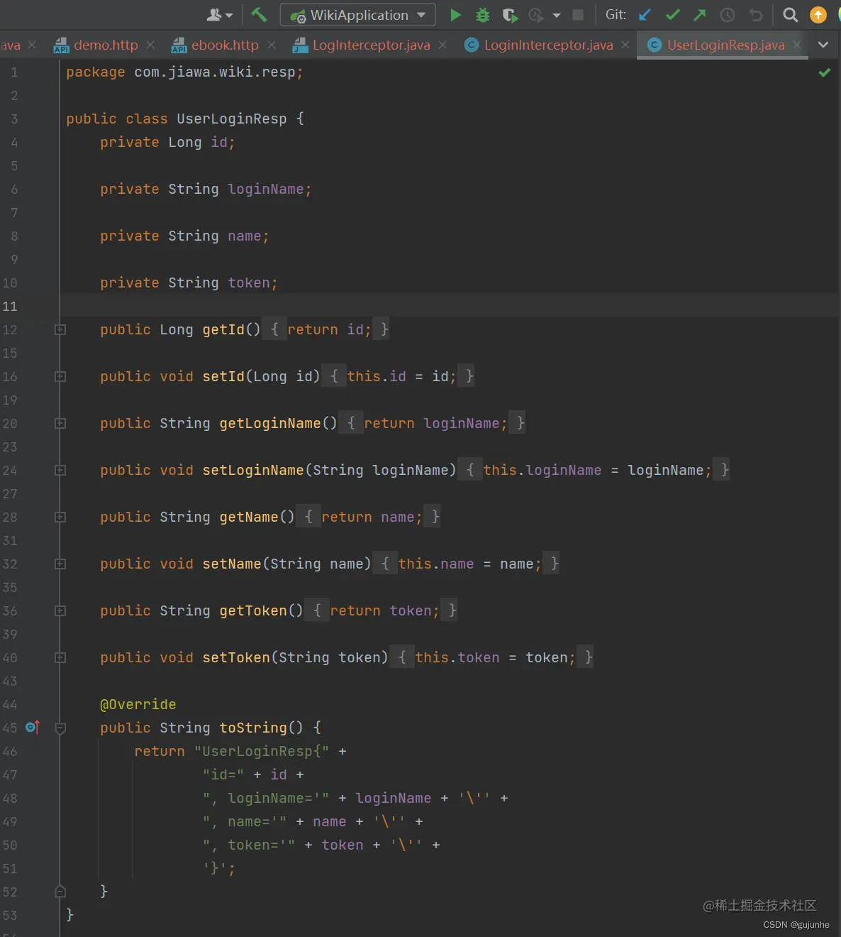Image resolution: width=841 pixels, height=937 pixels.
Task: Click the demo.http API file icon
Action: click(62, 45)
